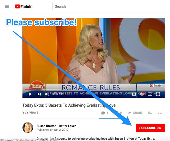Play the video
Image resolution: width=170 pixels, height=141 pixels.
30,94
